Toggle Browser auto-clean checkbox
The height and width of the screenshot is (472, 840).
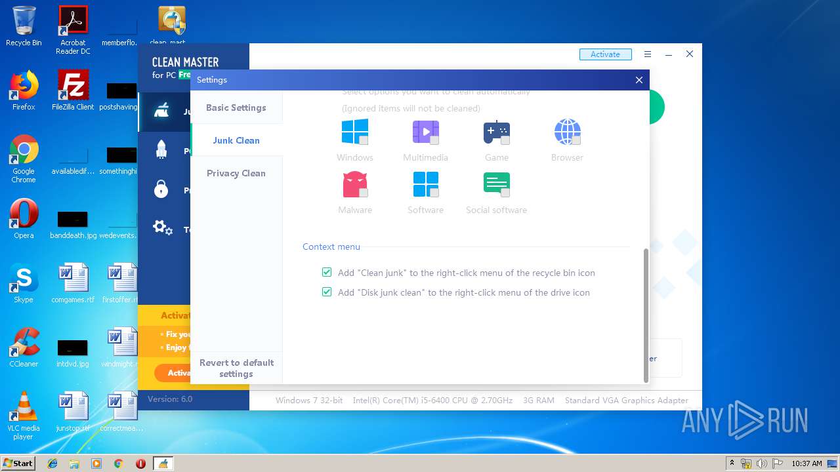pyautogui.click(x=576, y=140)
